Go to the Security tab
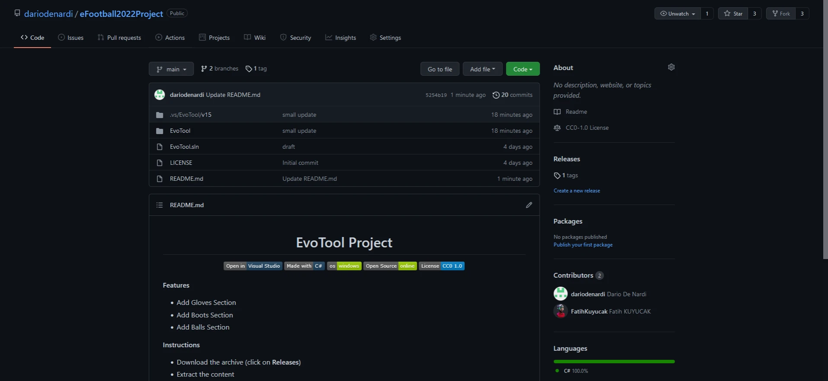The image size is (828, 381). [x=296, y=38]
